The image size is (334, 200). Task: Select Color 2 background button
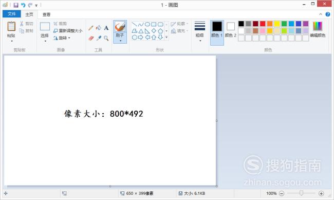[231, 30]
